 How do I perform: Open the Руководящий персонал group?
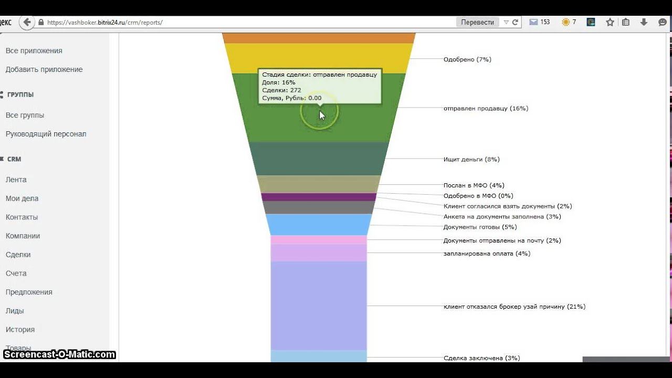click(x=46, y=134)
